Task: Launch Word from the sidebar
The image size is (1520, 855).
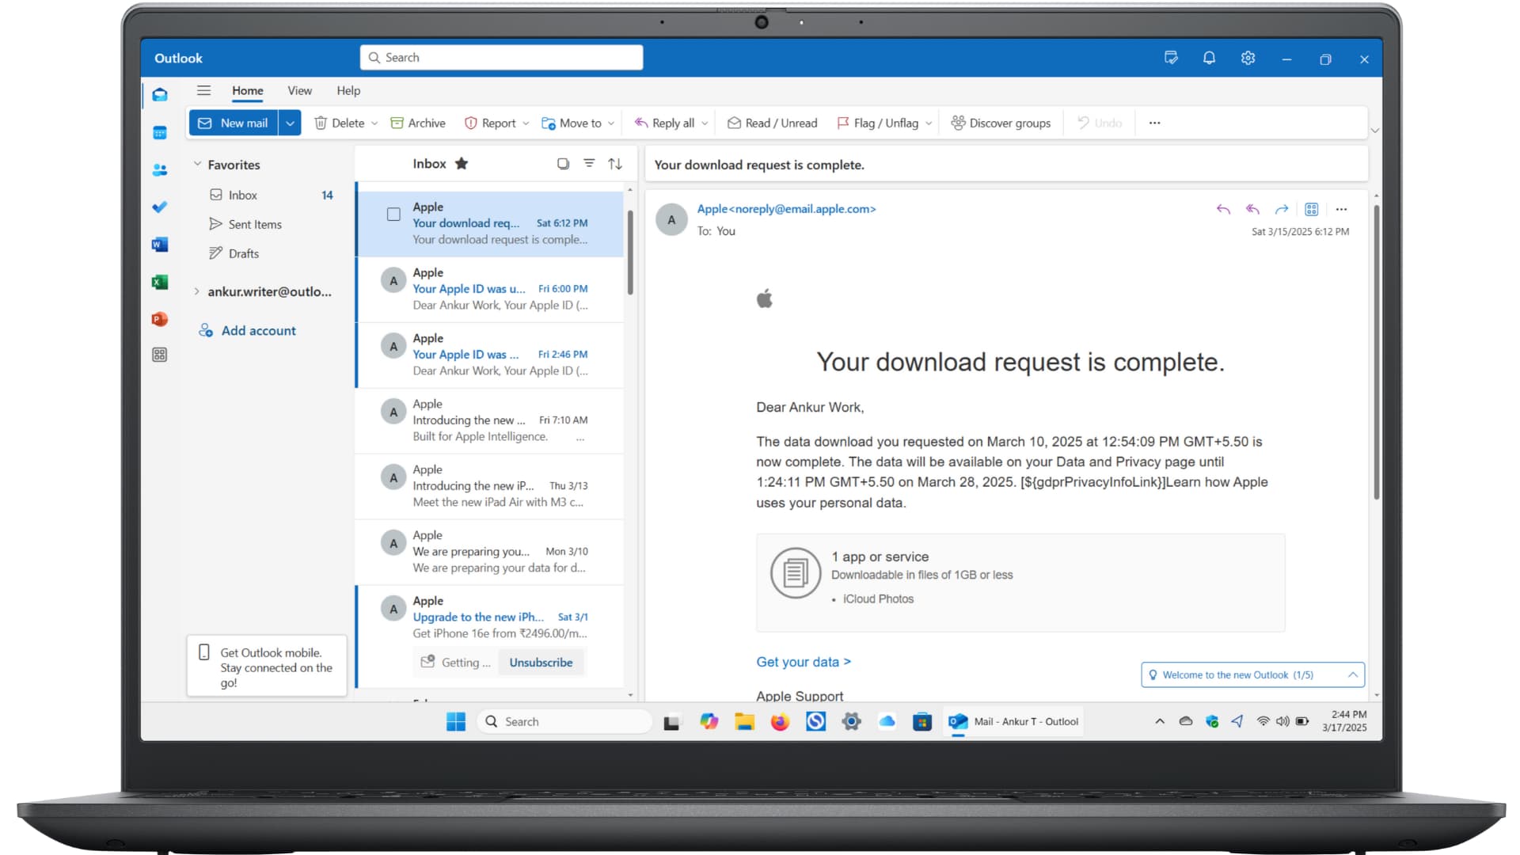Action: [x=160, y=245]
